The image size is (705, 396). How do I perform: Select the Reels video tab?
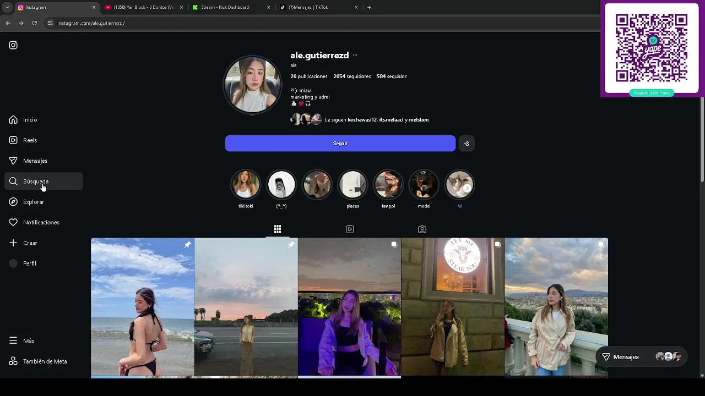coord(350,229)
